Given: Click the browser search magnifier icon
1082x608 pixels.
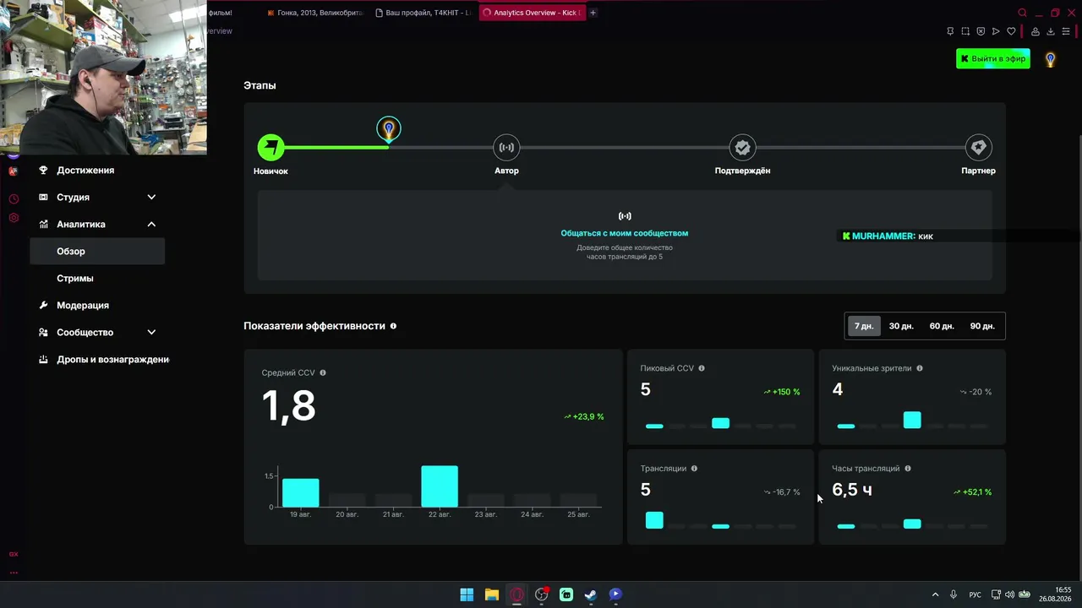Looking at the screenshot, I should point(1022,13).
